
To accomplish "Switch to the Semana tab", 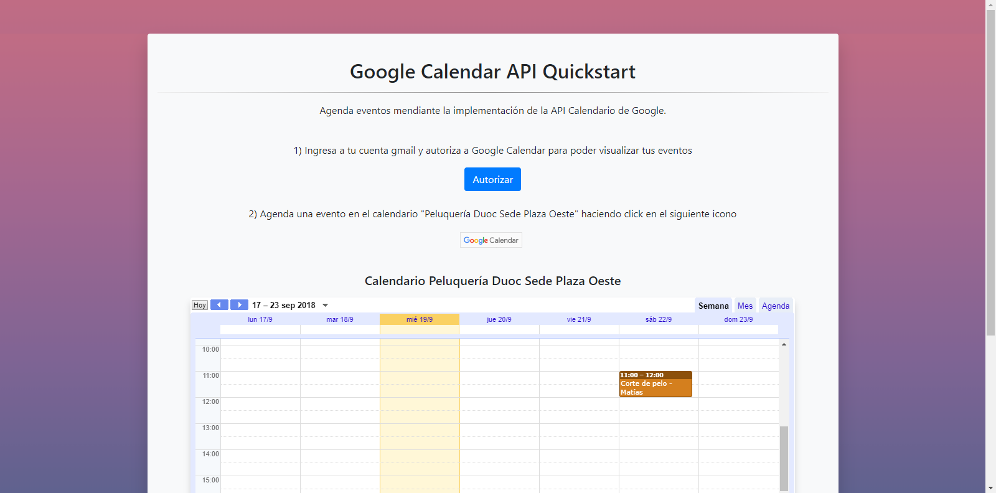I will [713, 306].
